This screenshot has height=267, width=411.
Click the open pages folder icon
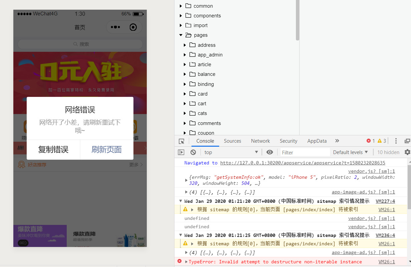188,35
